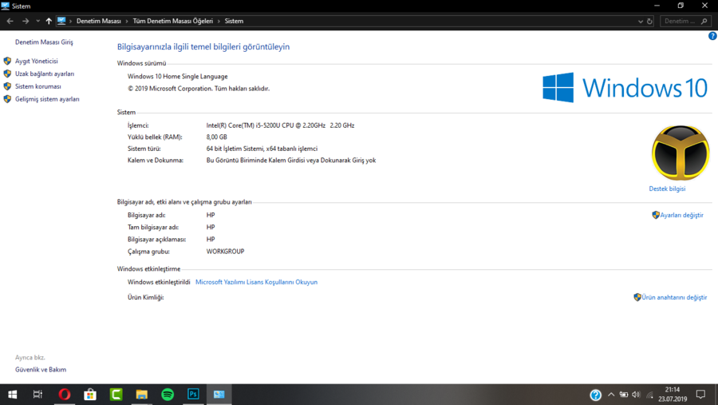Expand the chevron after Tüm Denetim Masası Öğeleri

click(219, 21)
